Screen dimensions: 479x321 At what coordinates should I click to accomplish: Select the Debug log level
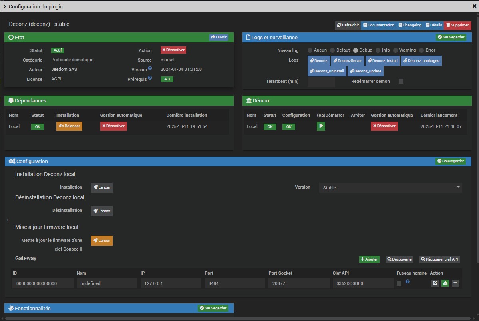coord(356,50)
